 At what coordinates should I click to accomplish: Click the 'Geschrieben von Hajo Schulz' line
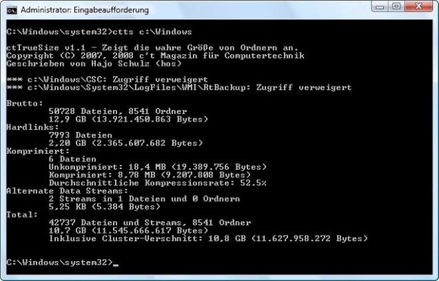click(94, 64)
